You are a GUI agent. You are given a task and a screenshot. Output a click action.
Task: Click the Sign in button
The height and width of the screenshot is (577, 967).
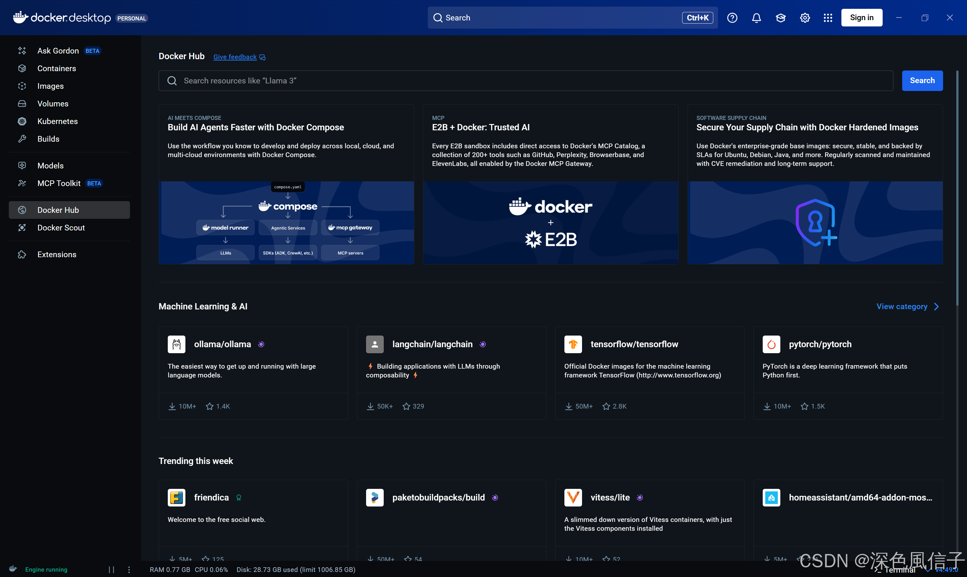pyautogui.click(x=862, y=18)
